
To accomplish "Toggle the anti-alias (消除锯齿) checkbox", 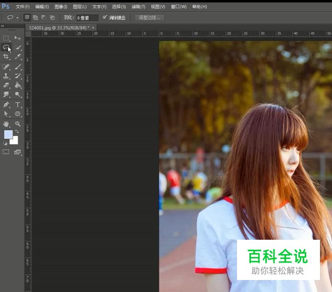I will 105,18.
